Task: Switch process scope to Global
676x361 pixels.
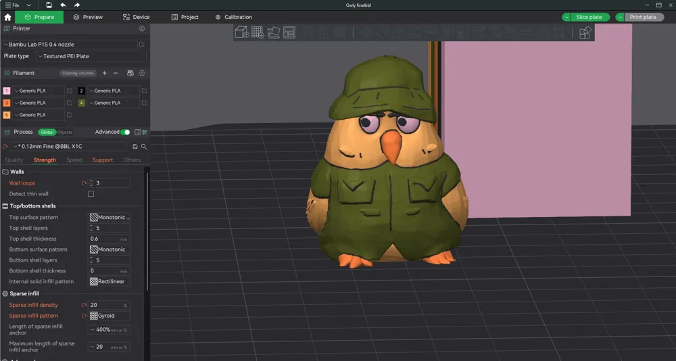Action: point(47,133)
